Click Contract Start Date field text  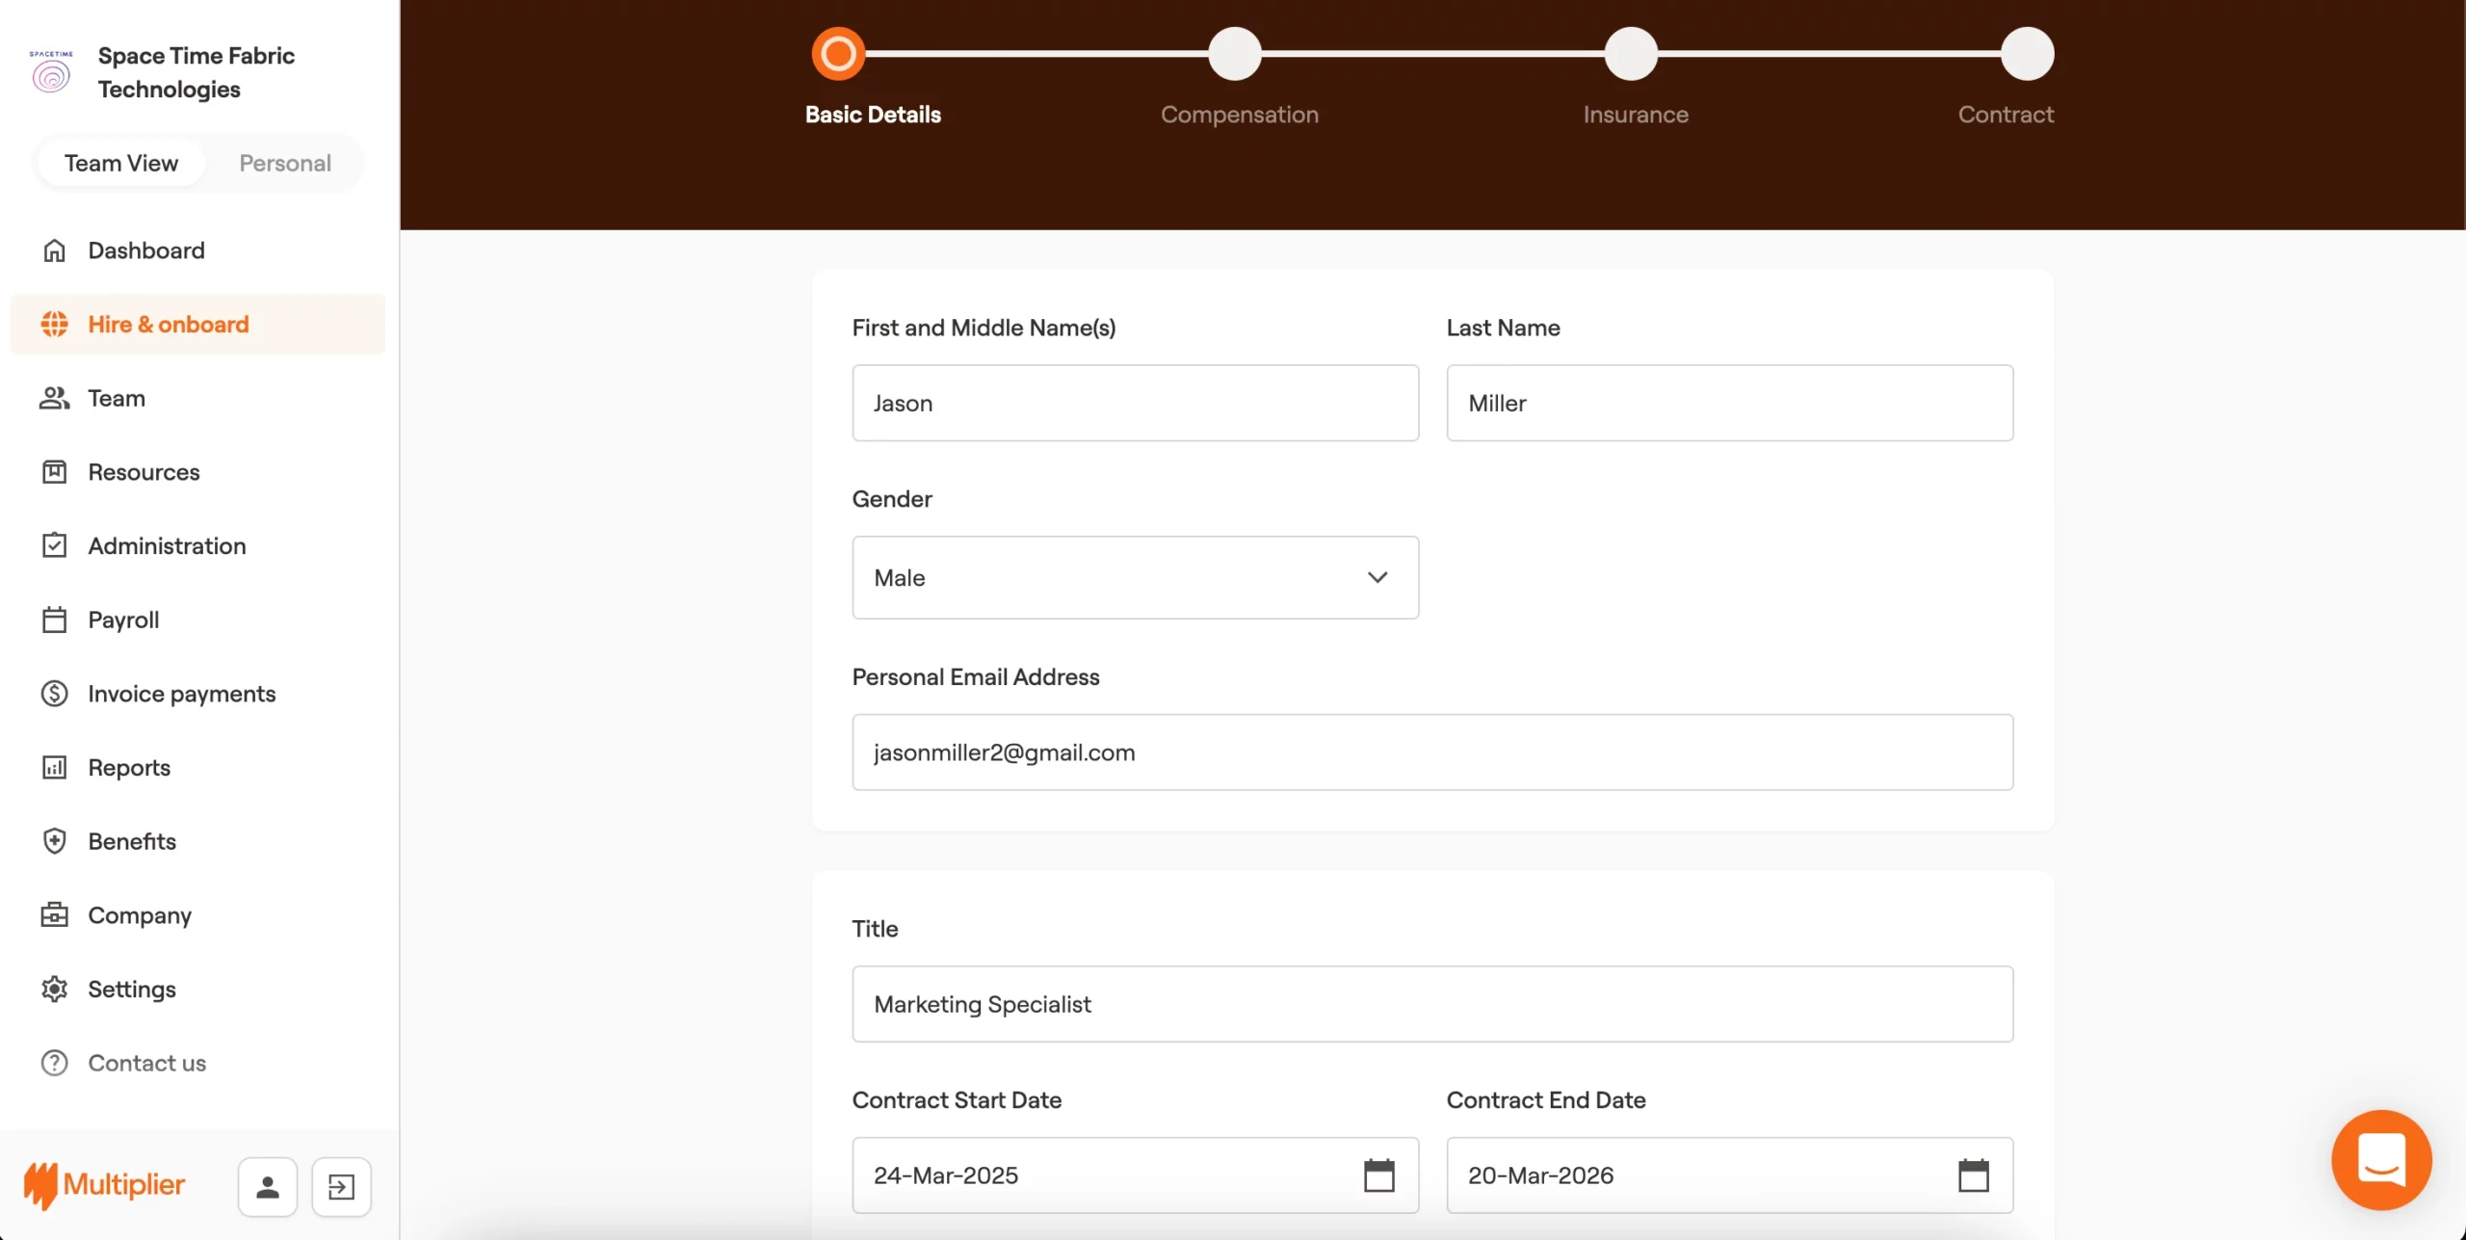tap(946, 1175)
